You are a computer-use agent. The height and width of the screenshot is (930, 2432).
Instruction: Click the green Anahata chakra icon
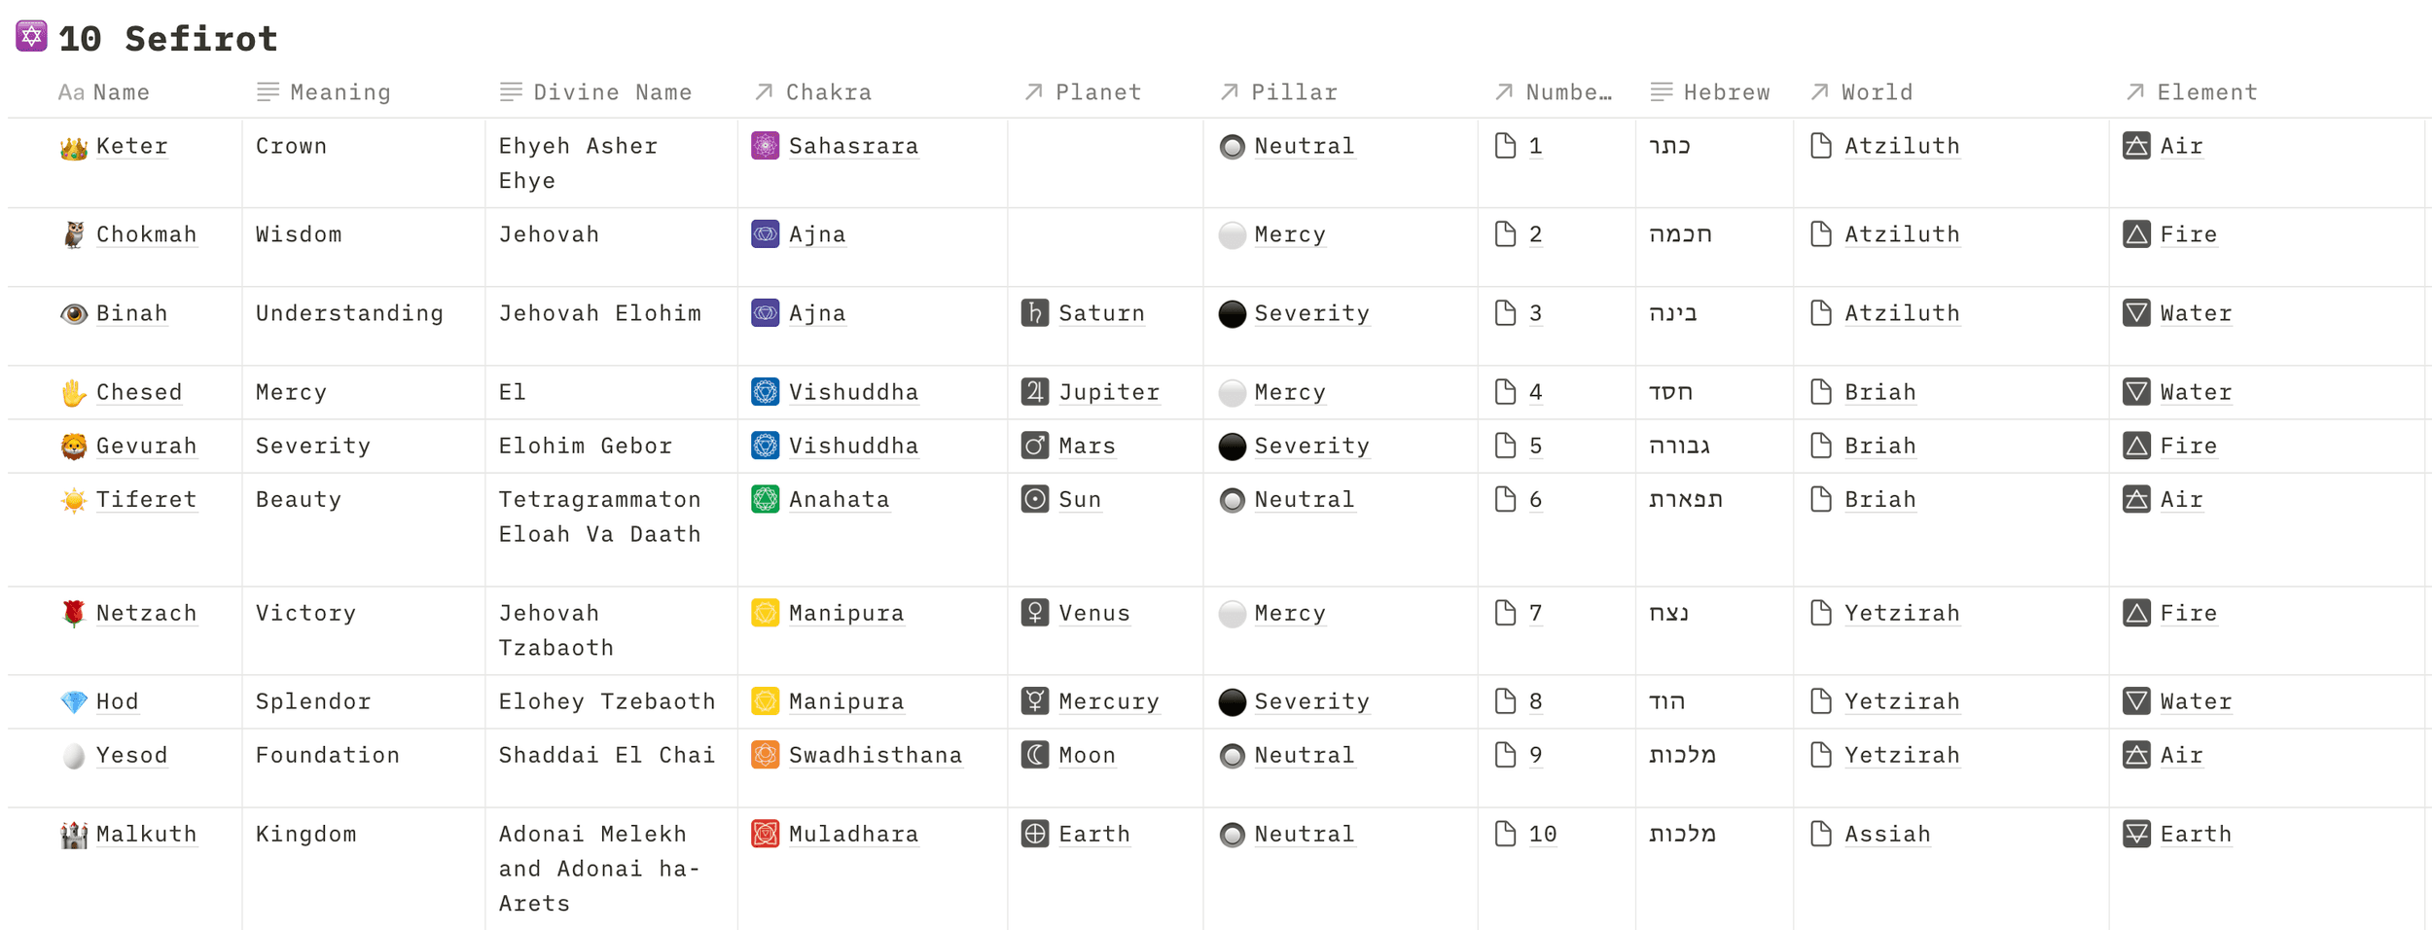(x=765, y=499)
